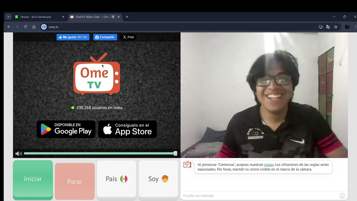Click the back navigation arrow
The image size is (357, 201).
coord(9,27)
